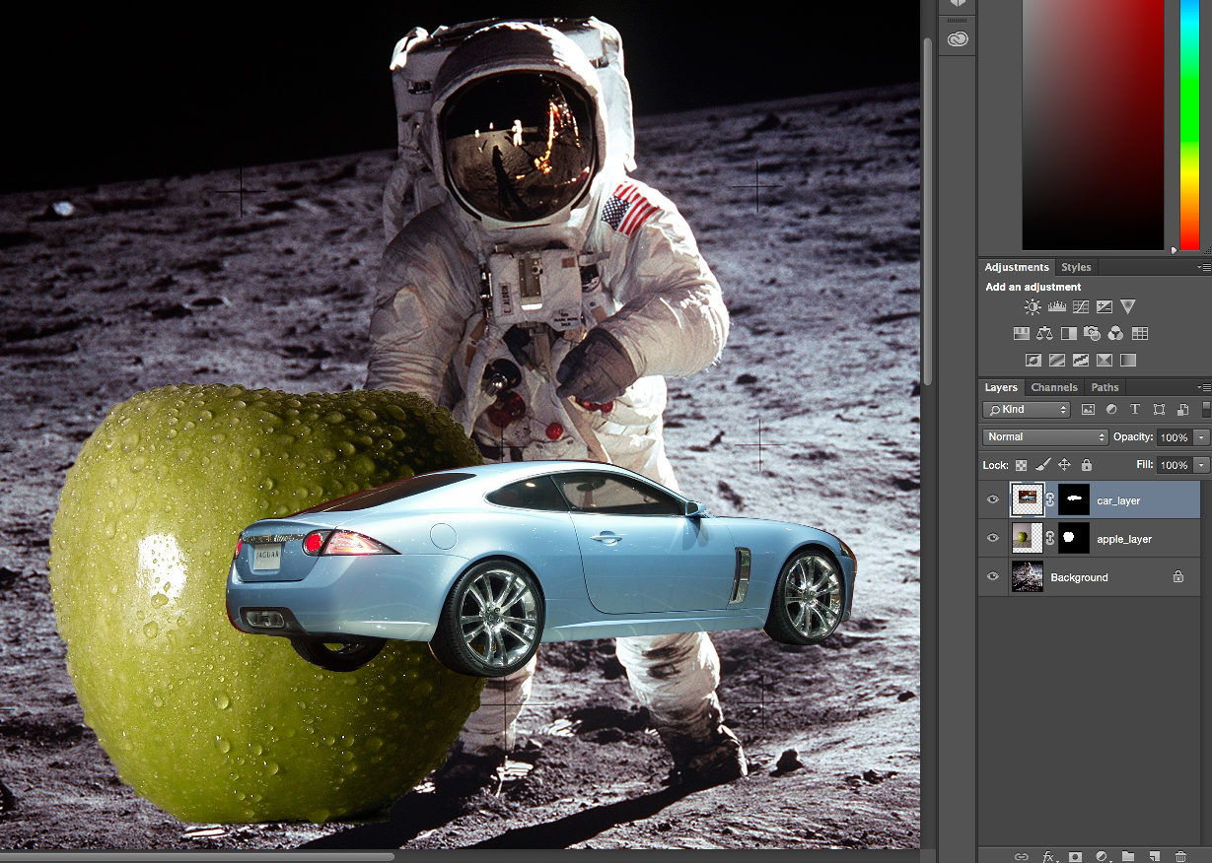
Task: Click the lock all layer button
Action: point(1086,465)
